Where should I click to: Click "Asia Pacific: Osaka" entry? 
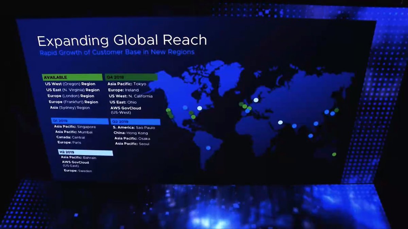pos(132,138)
